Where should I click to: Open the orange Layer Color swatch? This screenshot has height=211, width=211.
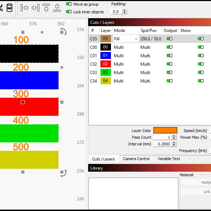coord(165,130)
